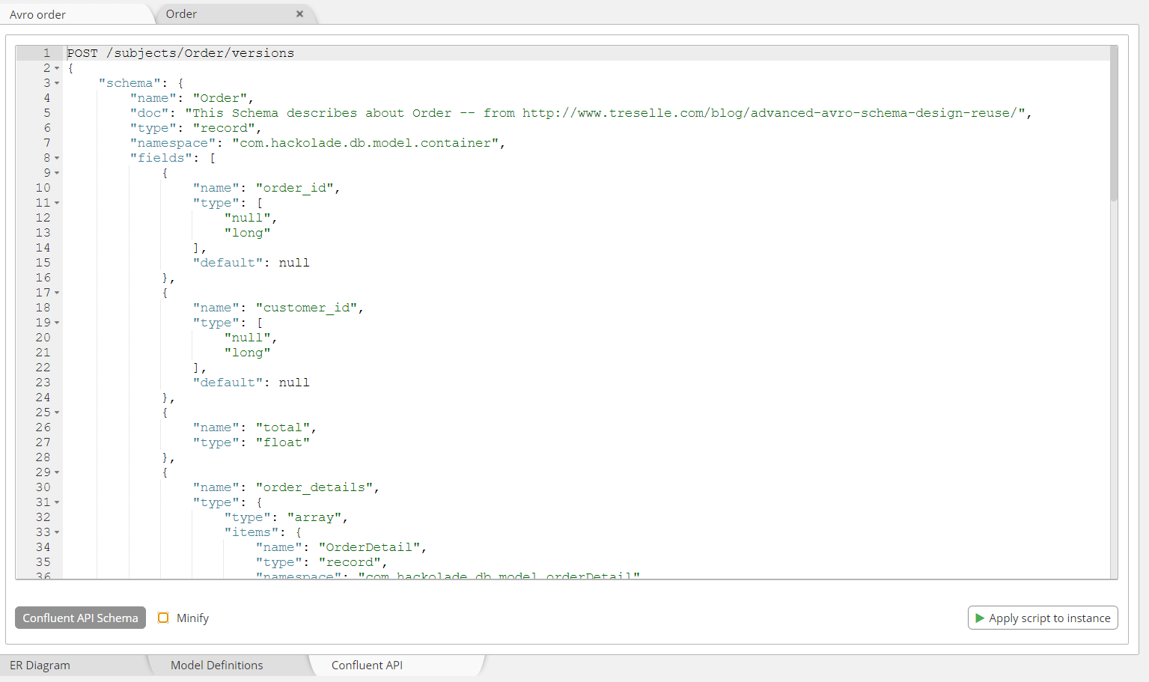Fold the order_id object at line 9
This screenshot has width=1149, height=682.
57,173
